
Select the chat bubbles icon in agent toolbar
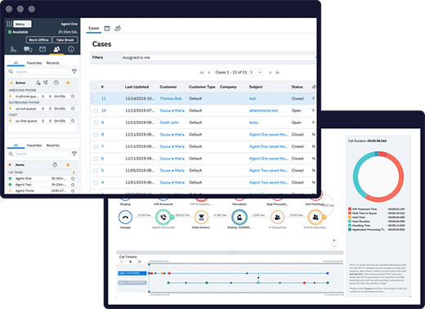pyautogui.click(x=28, y=49)
